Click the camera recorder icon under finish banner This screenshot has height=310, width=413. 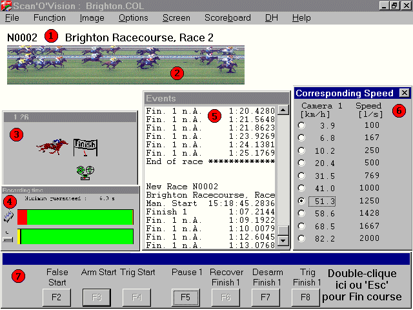85,173
